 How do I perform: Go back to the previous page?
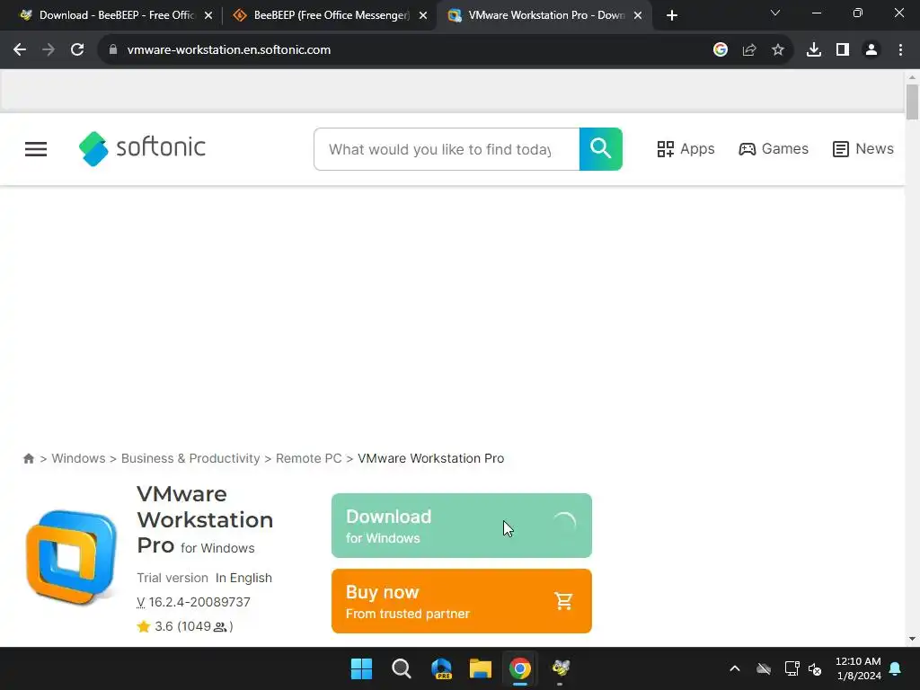(20, 50)
